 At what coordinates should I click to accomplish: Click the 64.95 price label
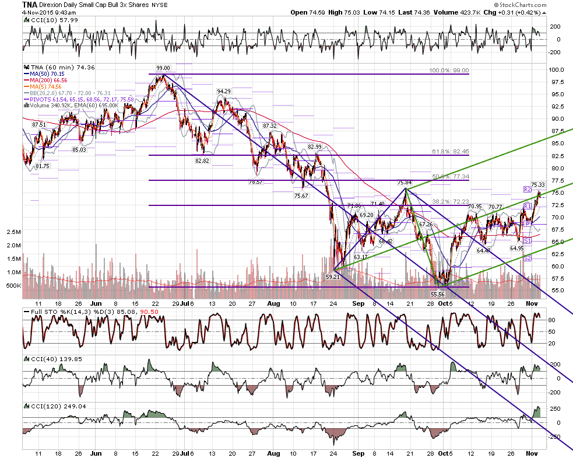[517, 248]
